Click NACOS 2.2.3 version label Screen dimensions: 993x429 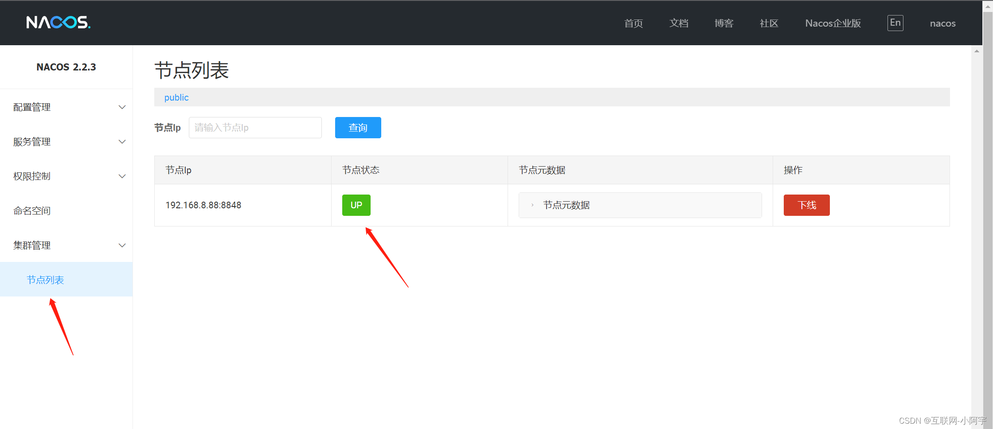tap(66, 67)
